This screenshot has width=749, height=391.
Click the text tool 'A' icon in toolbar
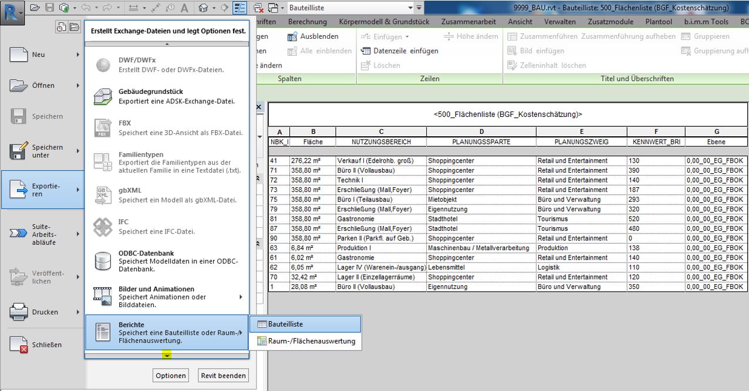[184, 8]
